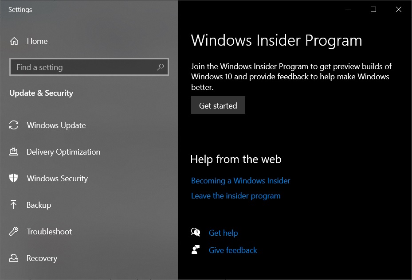Click the Give feedback person icon
The height and width of the screenshot is (280, 412).
click(196, 249)
